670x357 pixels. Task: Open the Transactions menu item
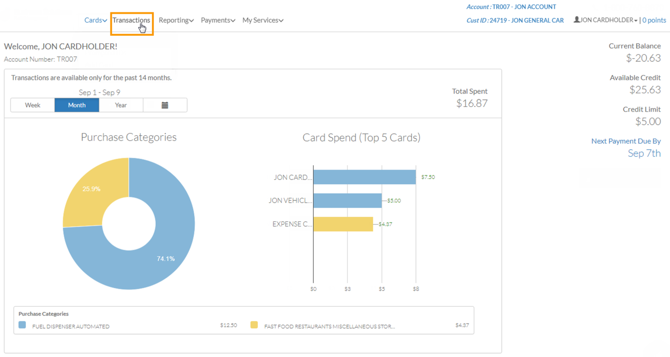tap(131, 20)
